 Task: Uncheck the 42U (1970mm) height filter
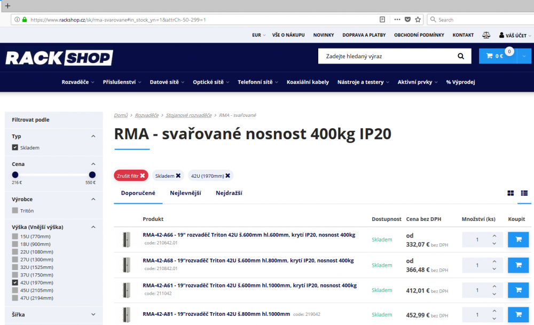(15, 282)
